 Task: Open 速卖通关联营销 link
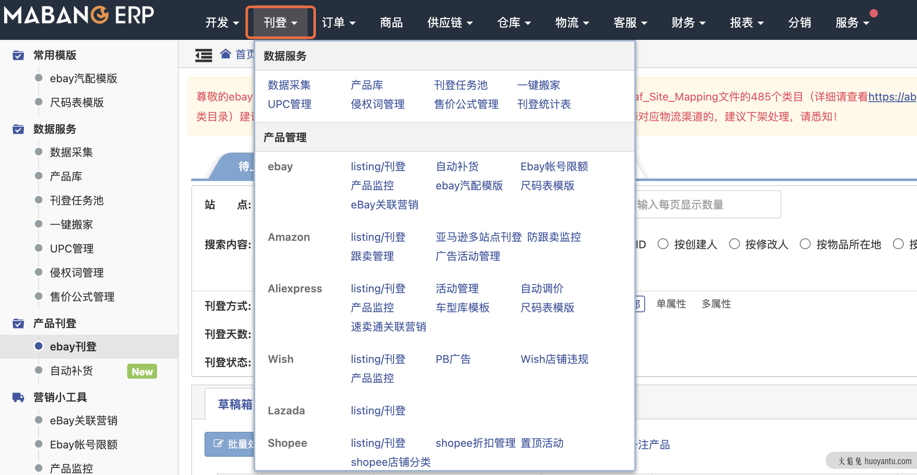388,327
